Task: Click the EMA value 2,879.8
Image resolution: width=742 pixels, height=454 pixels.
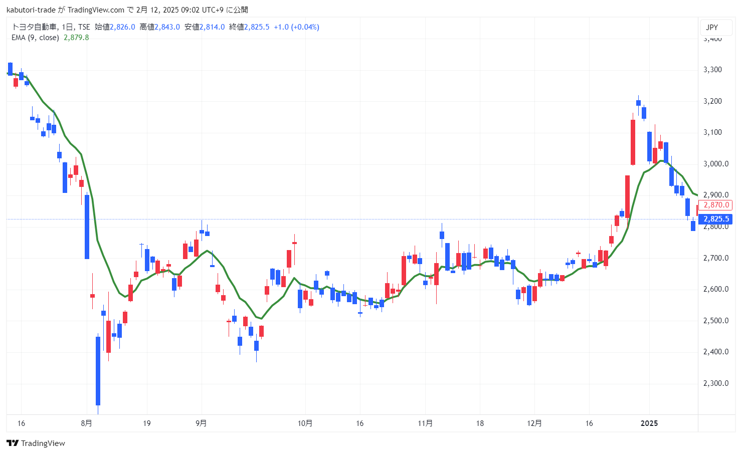Action: [76, 38]
